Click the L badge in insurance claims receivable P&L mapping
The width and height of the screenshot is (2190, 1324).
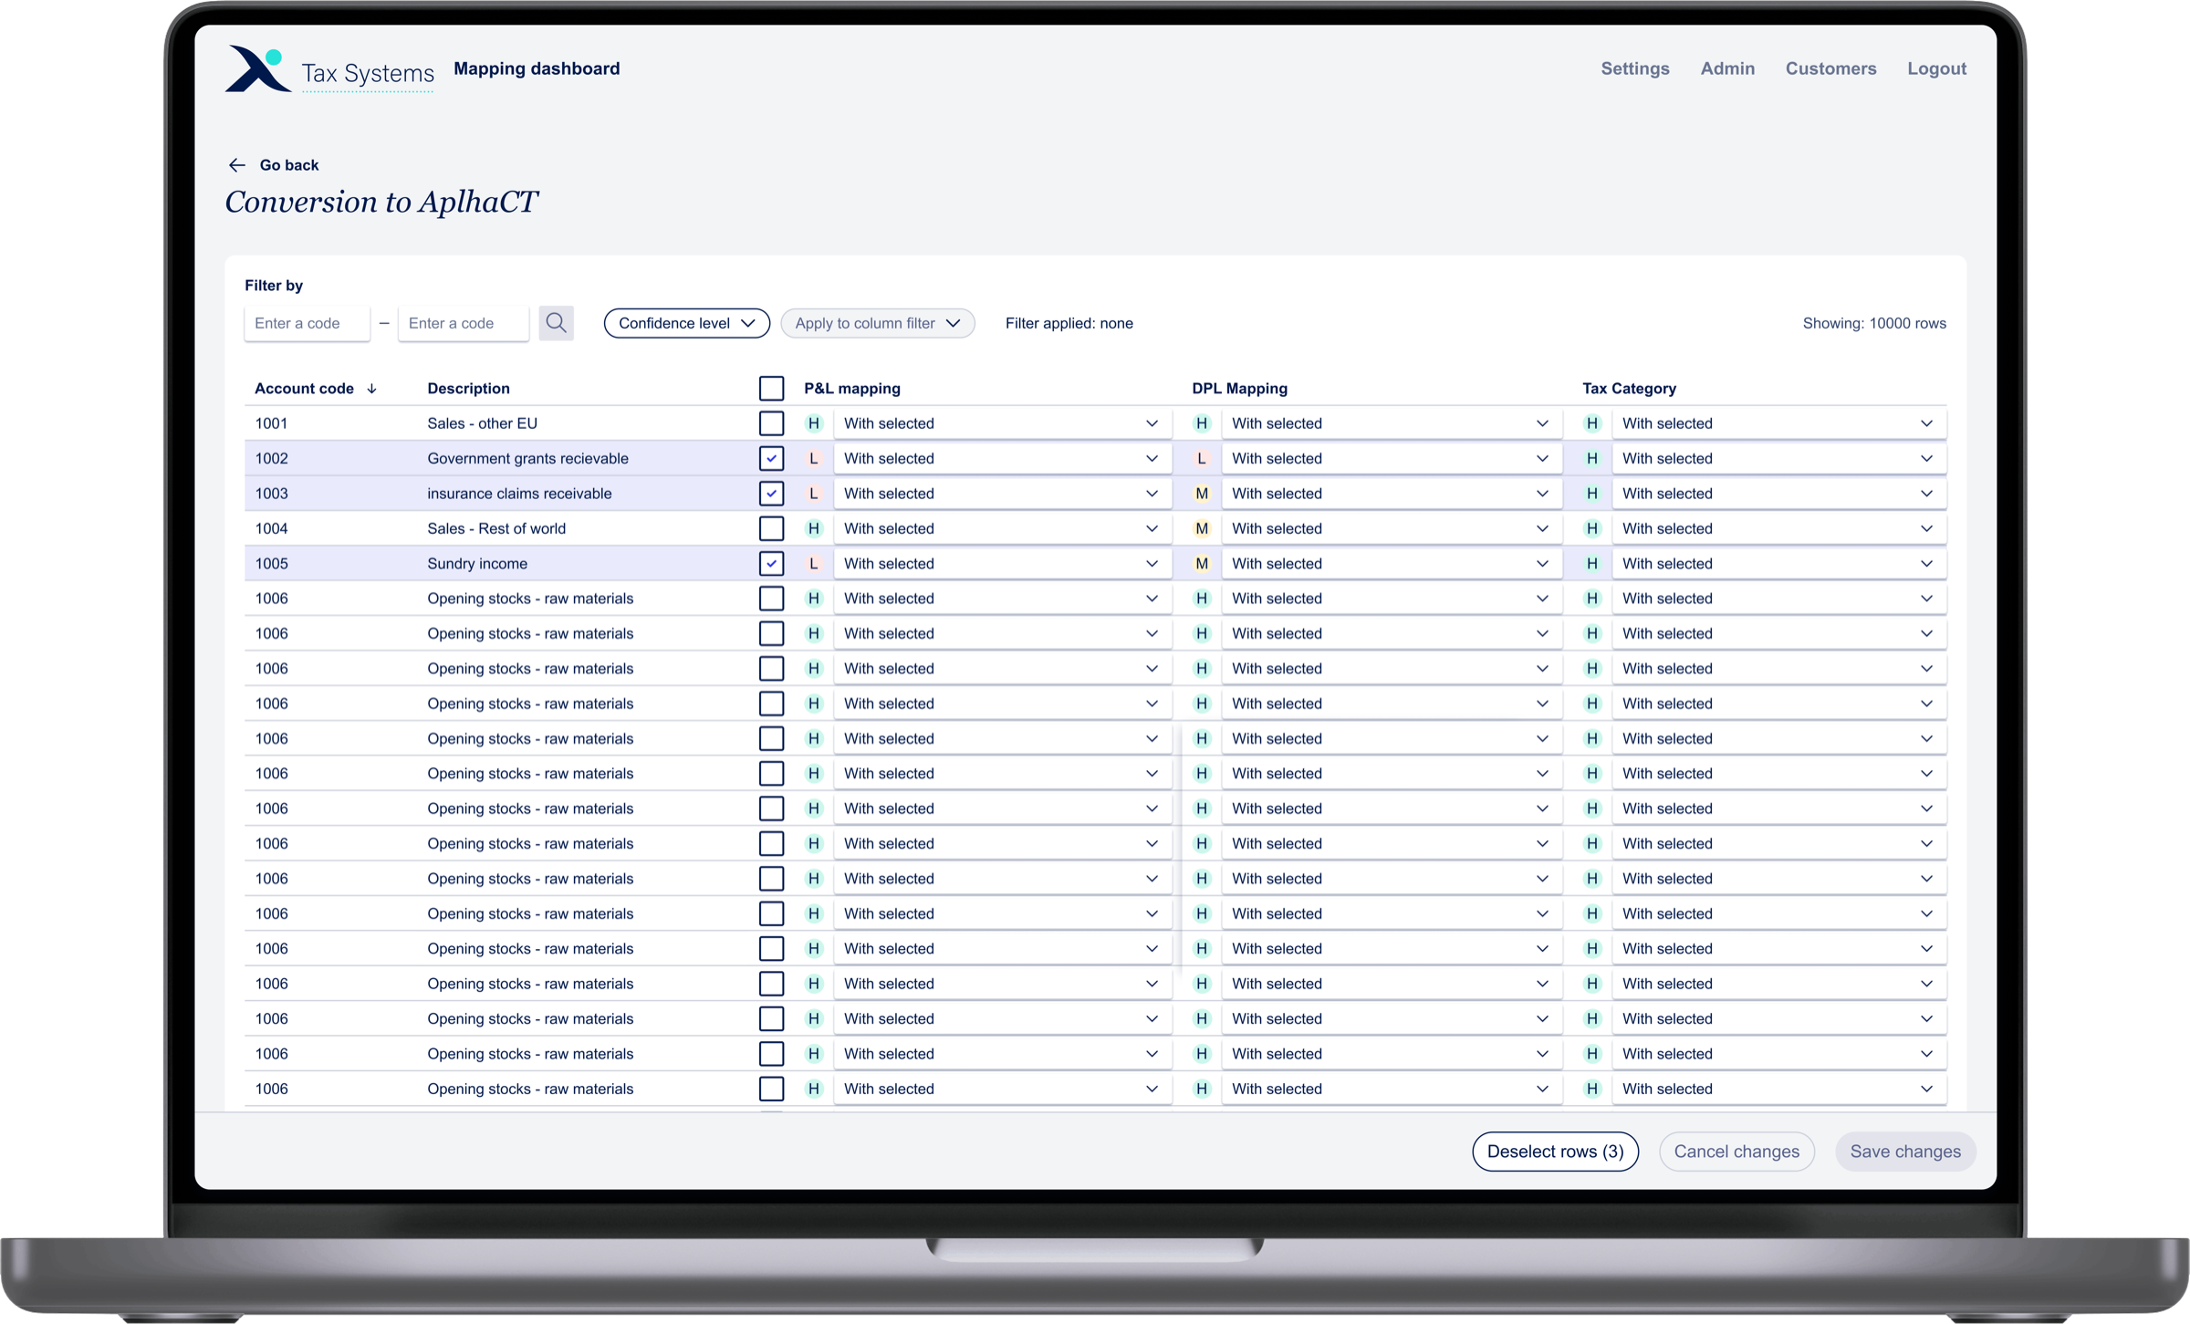coord(814,494)
